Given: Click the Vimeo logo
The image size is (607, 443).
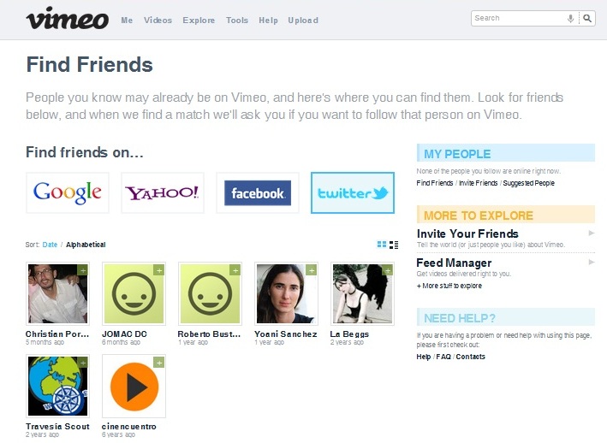Looking at the screenshot, I should click(x=67, y=19).
